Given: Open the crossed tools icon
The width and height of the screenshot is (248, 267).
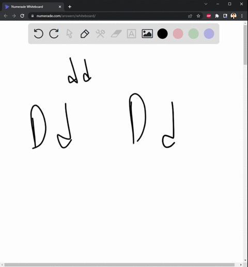Looking at the screenshot, I should [x=100, y=34].
